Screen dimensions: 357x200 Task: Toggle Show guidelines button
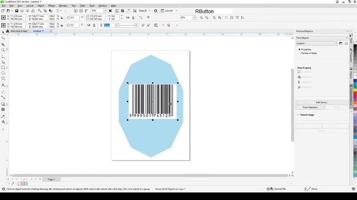coord(128,11)
